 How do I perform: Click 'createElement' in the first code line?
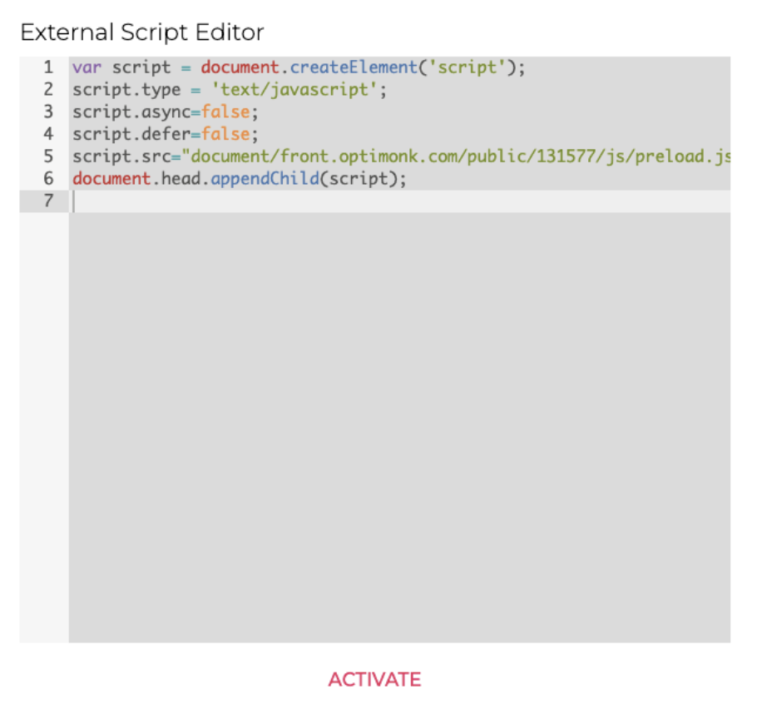click(352, 67)
